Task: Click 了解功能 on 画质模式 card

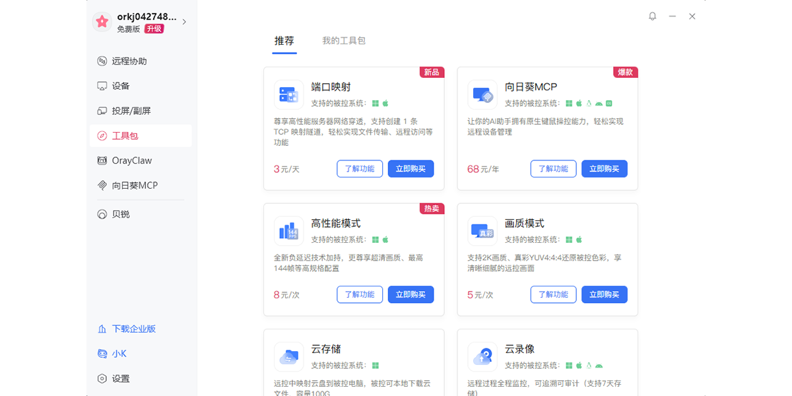Action: [x=553, y=294]
